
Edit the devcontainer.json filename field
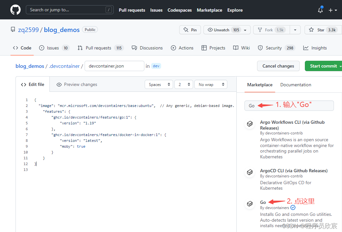point(114,66)
